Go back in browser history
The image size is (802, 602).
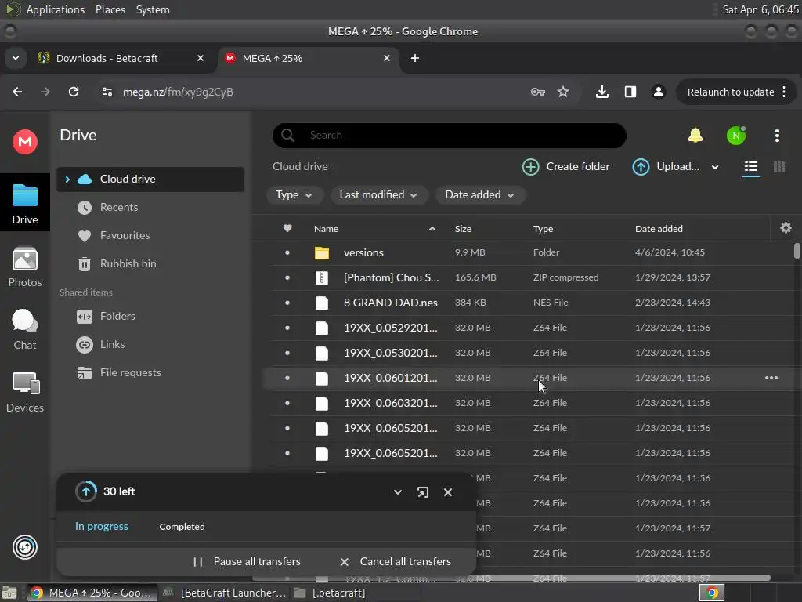(x=17, y=92)
